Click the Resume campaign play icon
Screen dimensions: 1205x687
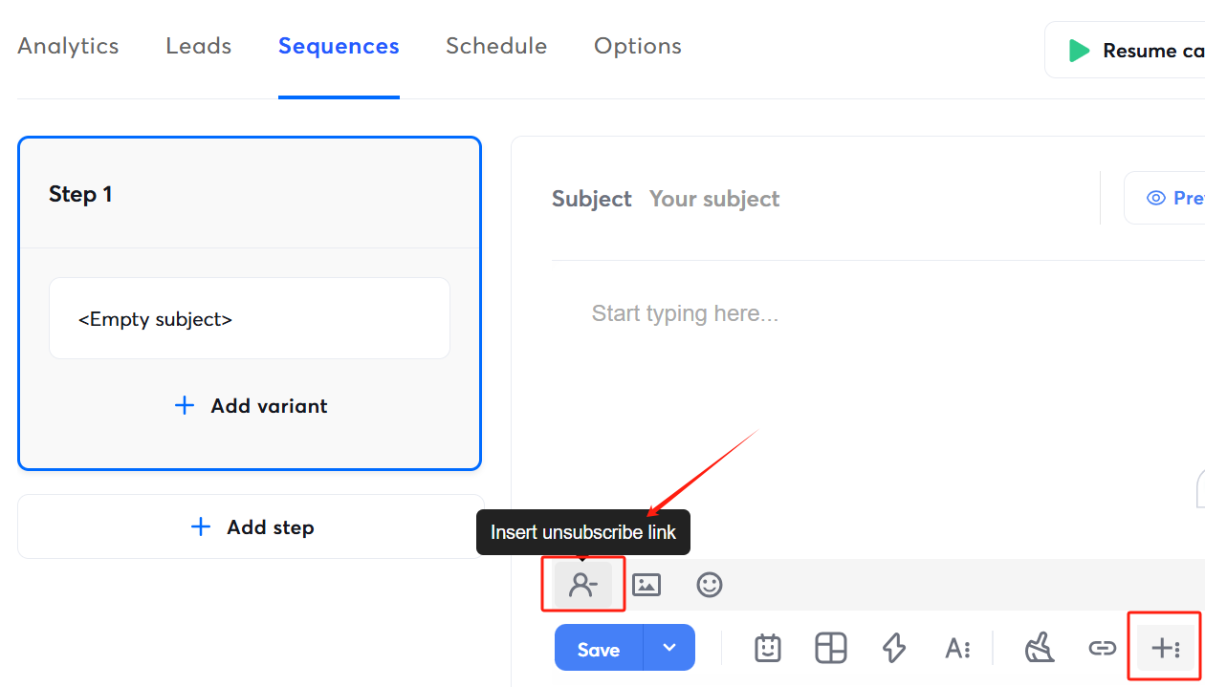(x=1081, y=50)
